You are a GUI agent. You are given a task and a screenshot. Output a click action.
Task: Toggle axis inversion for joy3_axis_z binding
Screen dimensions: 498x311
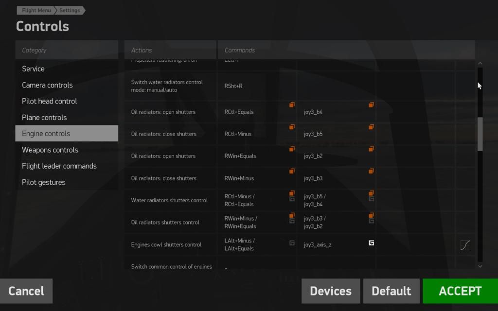[371, 243]
